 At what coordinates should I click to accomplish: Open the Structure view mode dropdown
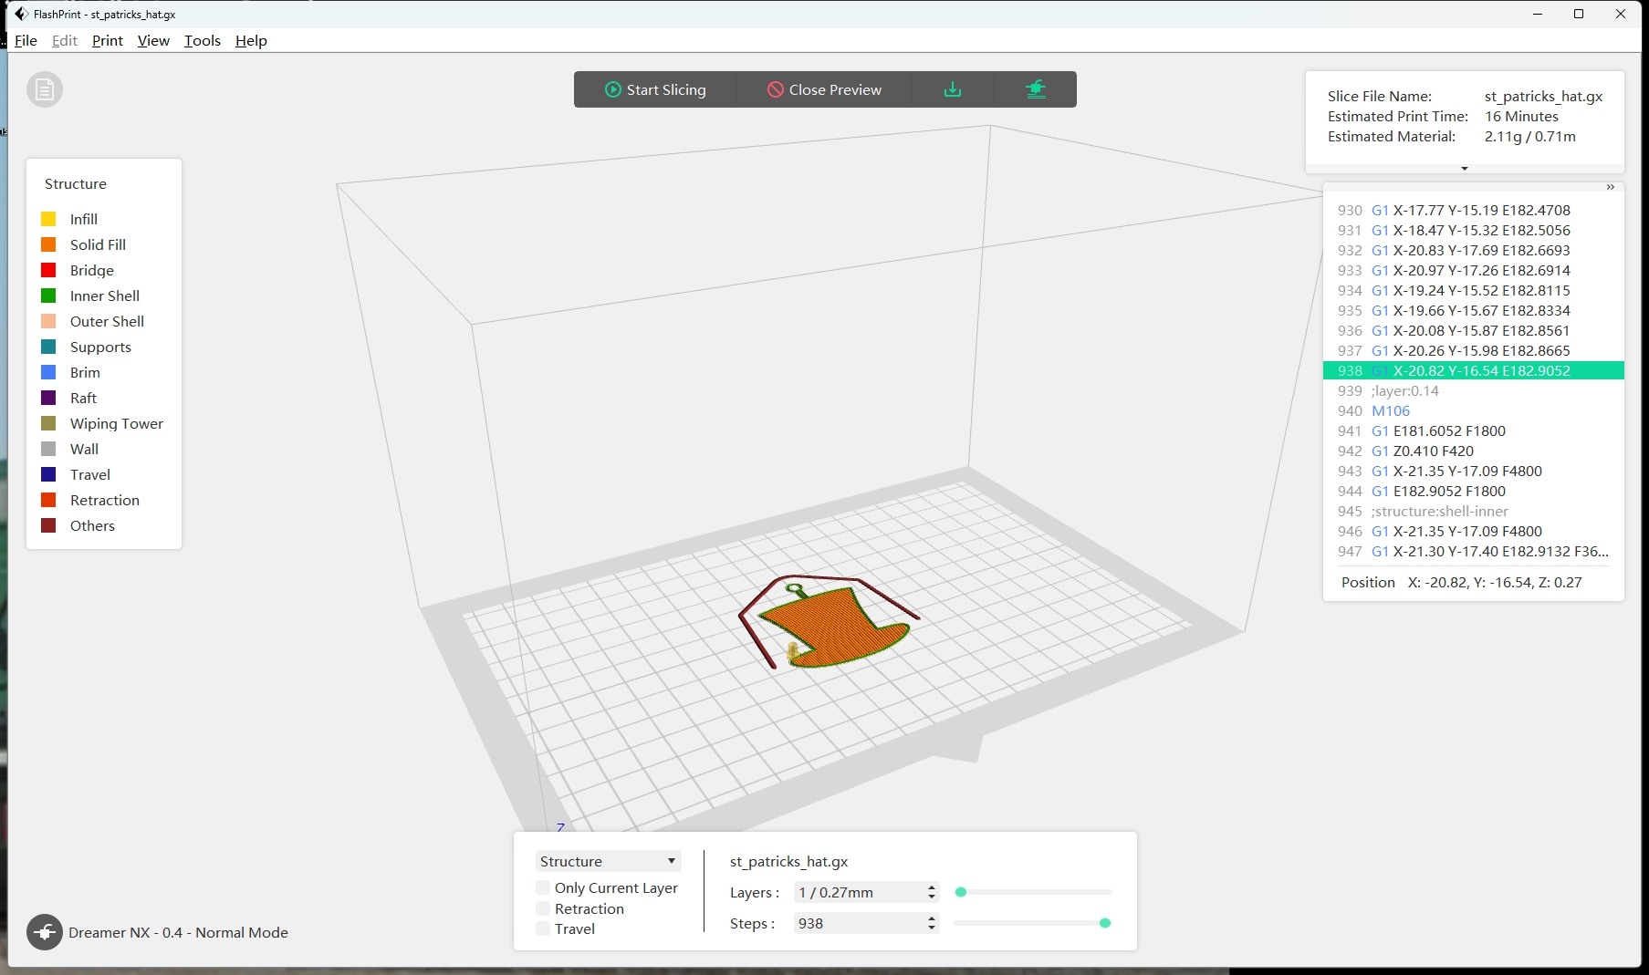pos(608,861)
